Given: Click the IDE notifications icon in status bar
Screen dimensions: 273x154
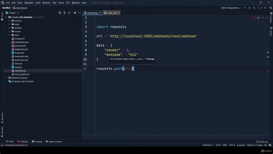Looking at the screenshot, I should [270, 145].
